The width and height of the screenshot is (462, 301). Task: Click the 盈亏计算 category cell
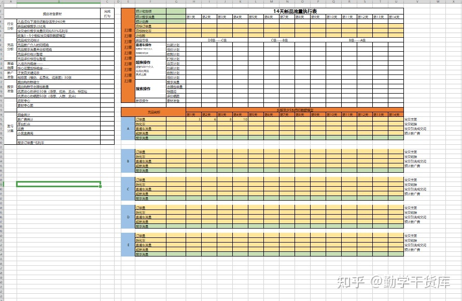point(10,128)
